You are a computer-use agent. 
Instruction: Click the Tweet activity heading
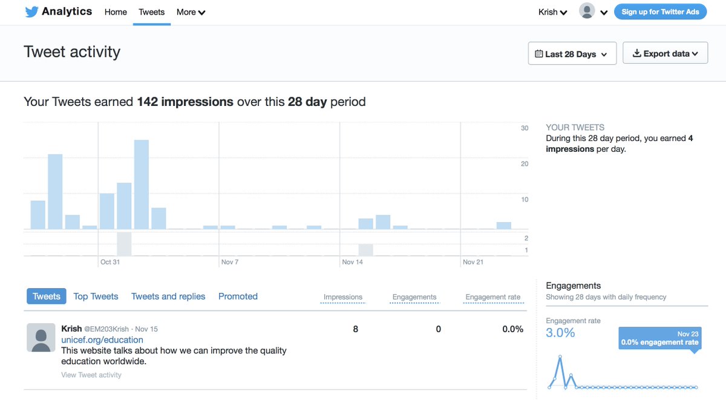(72, 52)
